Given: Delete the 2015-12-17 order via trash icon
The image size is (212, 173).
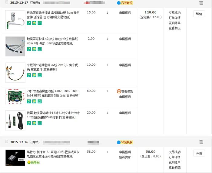Looking at the screenshot, I should pyautogui.click(x=201, y=3).
